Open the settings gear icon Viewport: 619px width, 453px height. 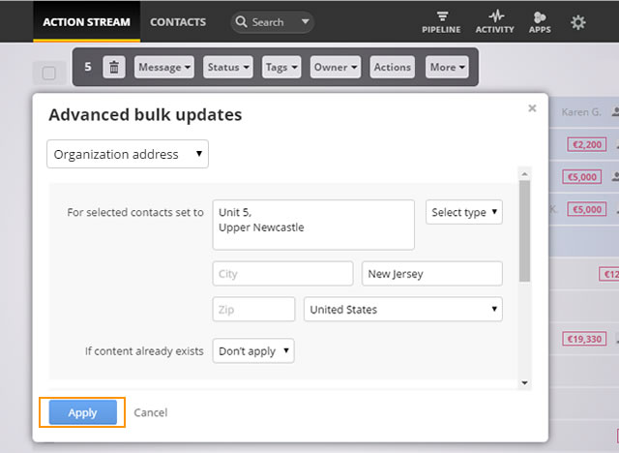[578, 22]
